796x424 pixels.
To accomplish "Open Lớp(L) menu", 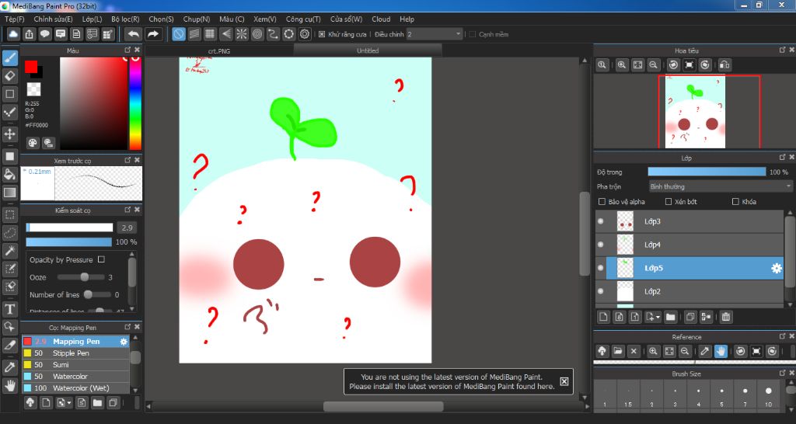I will [x=92, y=19].
